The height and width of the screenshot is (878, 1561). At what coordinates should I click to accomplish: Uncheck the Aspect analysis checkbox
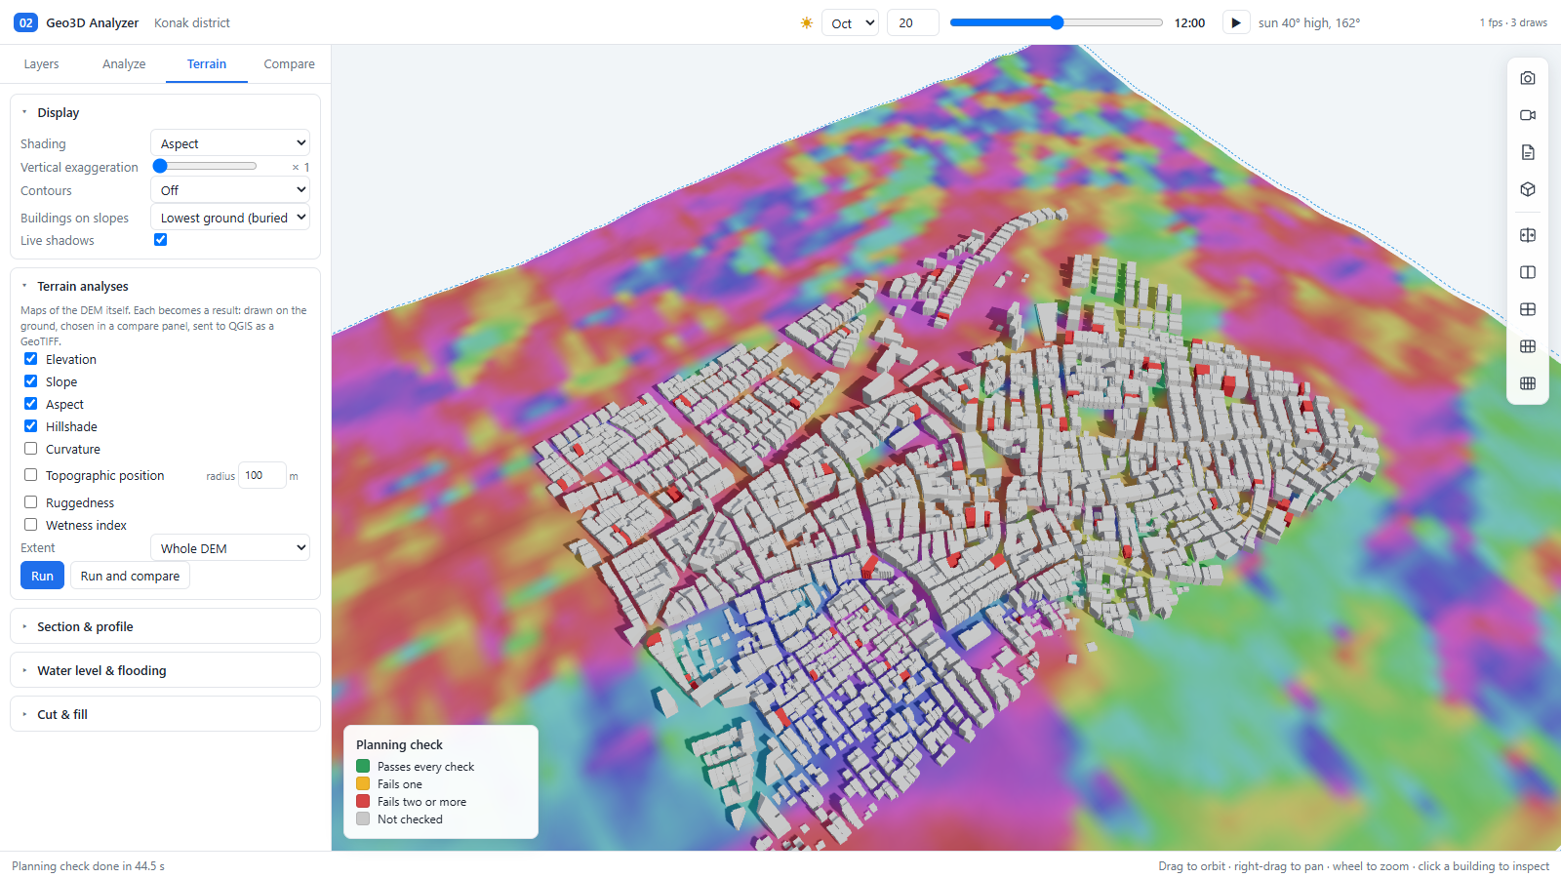coord(31,404)
